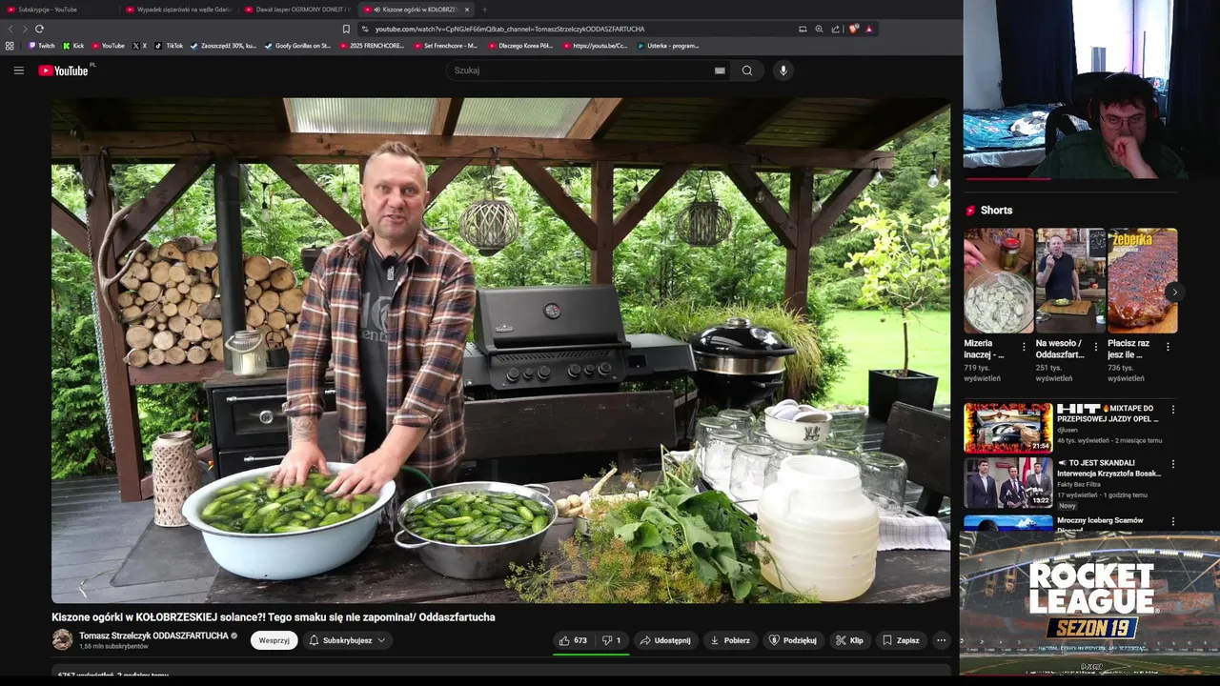Open the Tomasz Strzelczyk ODDASZFARTUCHA channel name
This screenshot has height=686, width=1220.
coord(153,636)
